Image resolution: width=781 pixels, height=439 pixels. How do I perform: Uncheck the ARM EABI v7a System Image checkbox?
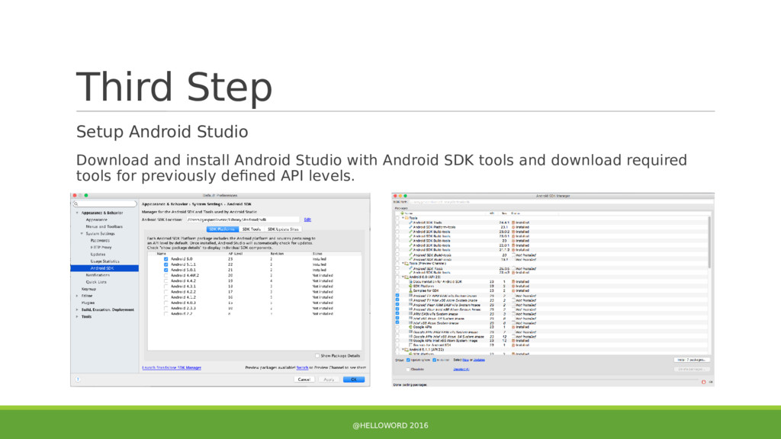[x=397, y=313]
